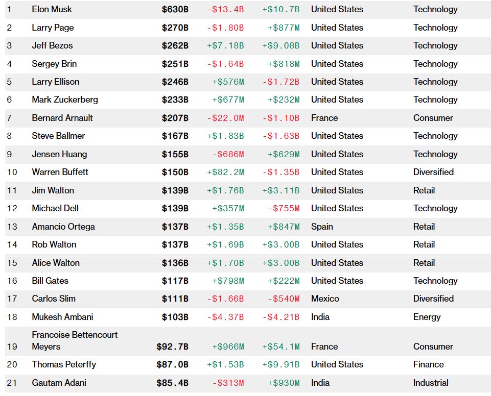Click Jensen Huang's name
The image size is (491, 396).
click(x=59, y=154)
